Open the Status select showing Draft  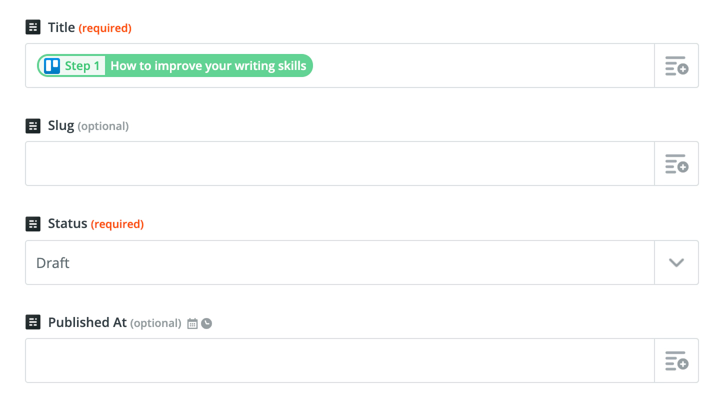339,263
